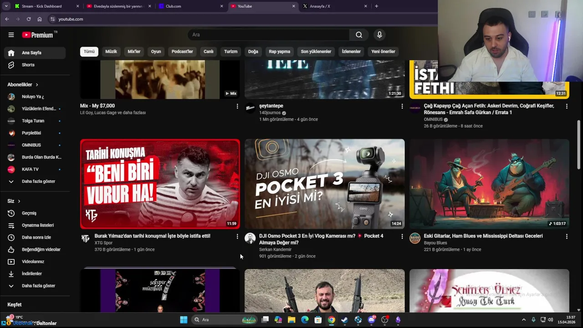
Task: Open new browser tab with plus button
Action: pos(376,6)
